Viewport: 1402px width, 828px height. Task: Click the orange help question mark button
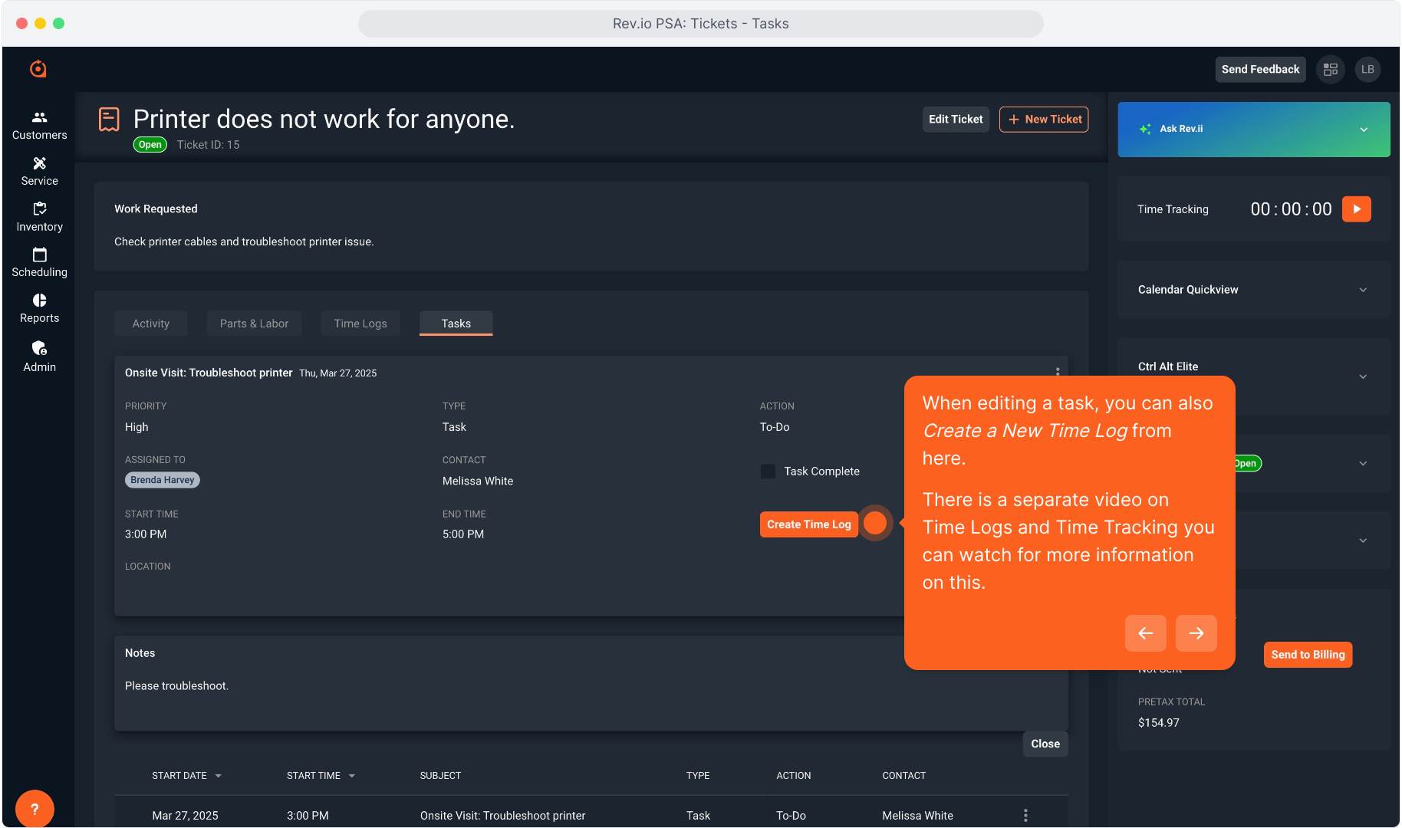pyautogui.click(x=34, y=809)
